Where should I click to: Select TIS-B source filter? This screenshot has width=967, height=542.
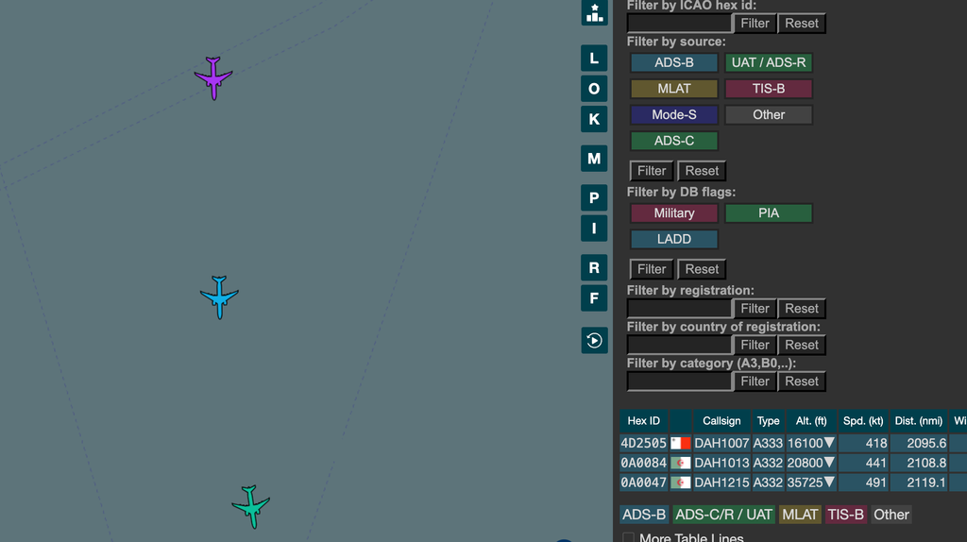tap(769, 89)
